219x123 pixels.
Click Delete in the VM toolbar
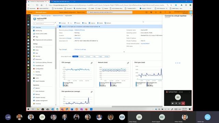(100, 23)
